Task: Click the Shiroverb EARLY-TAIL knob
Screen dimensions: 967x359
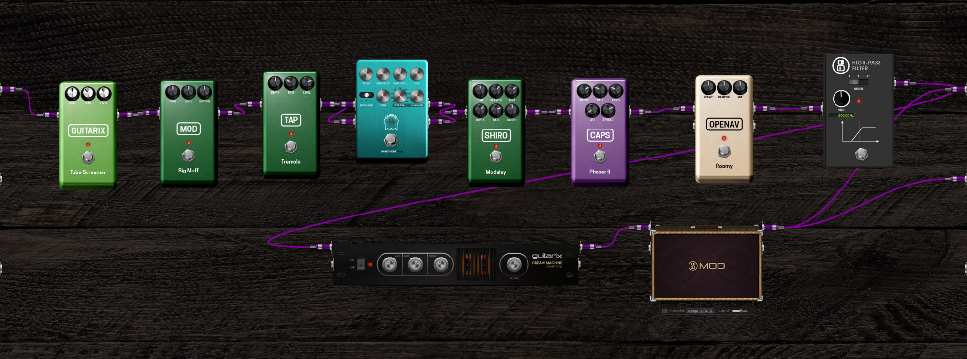Action: point(400,74)
